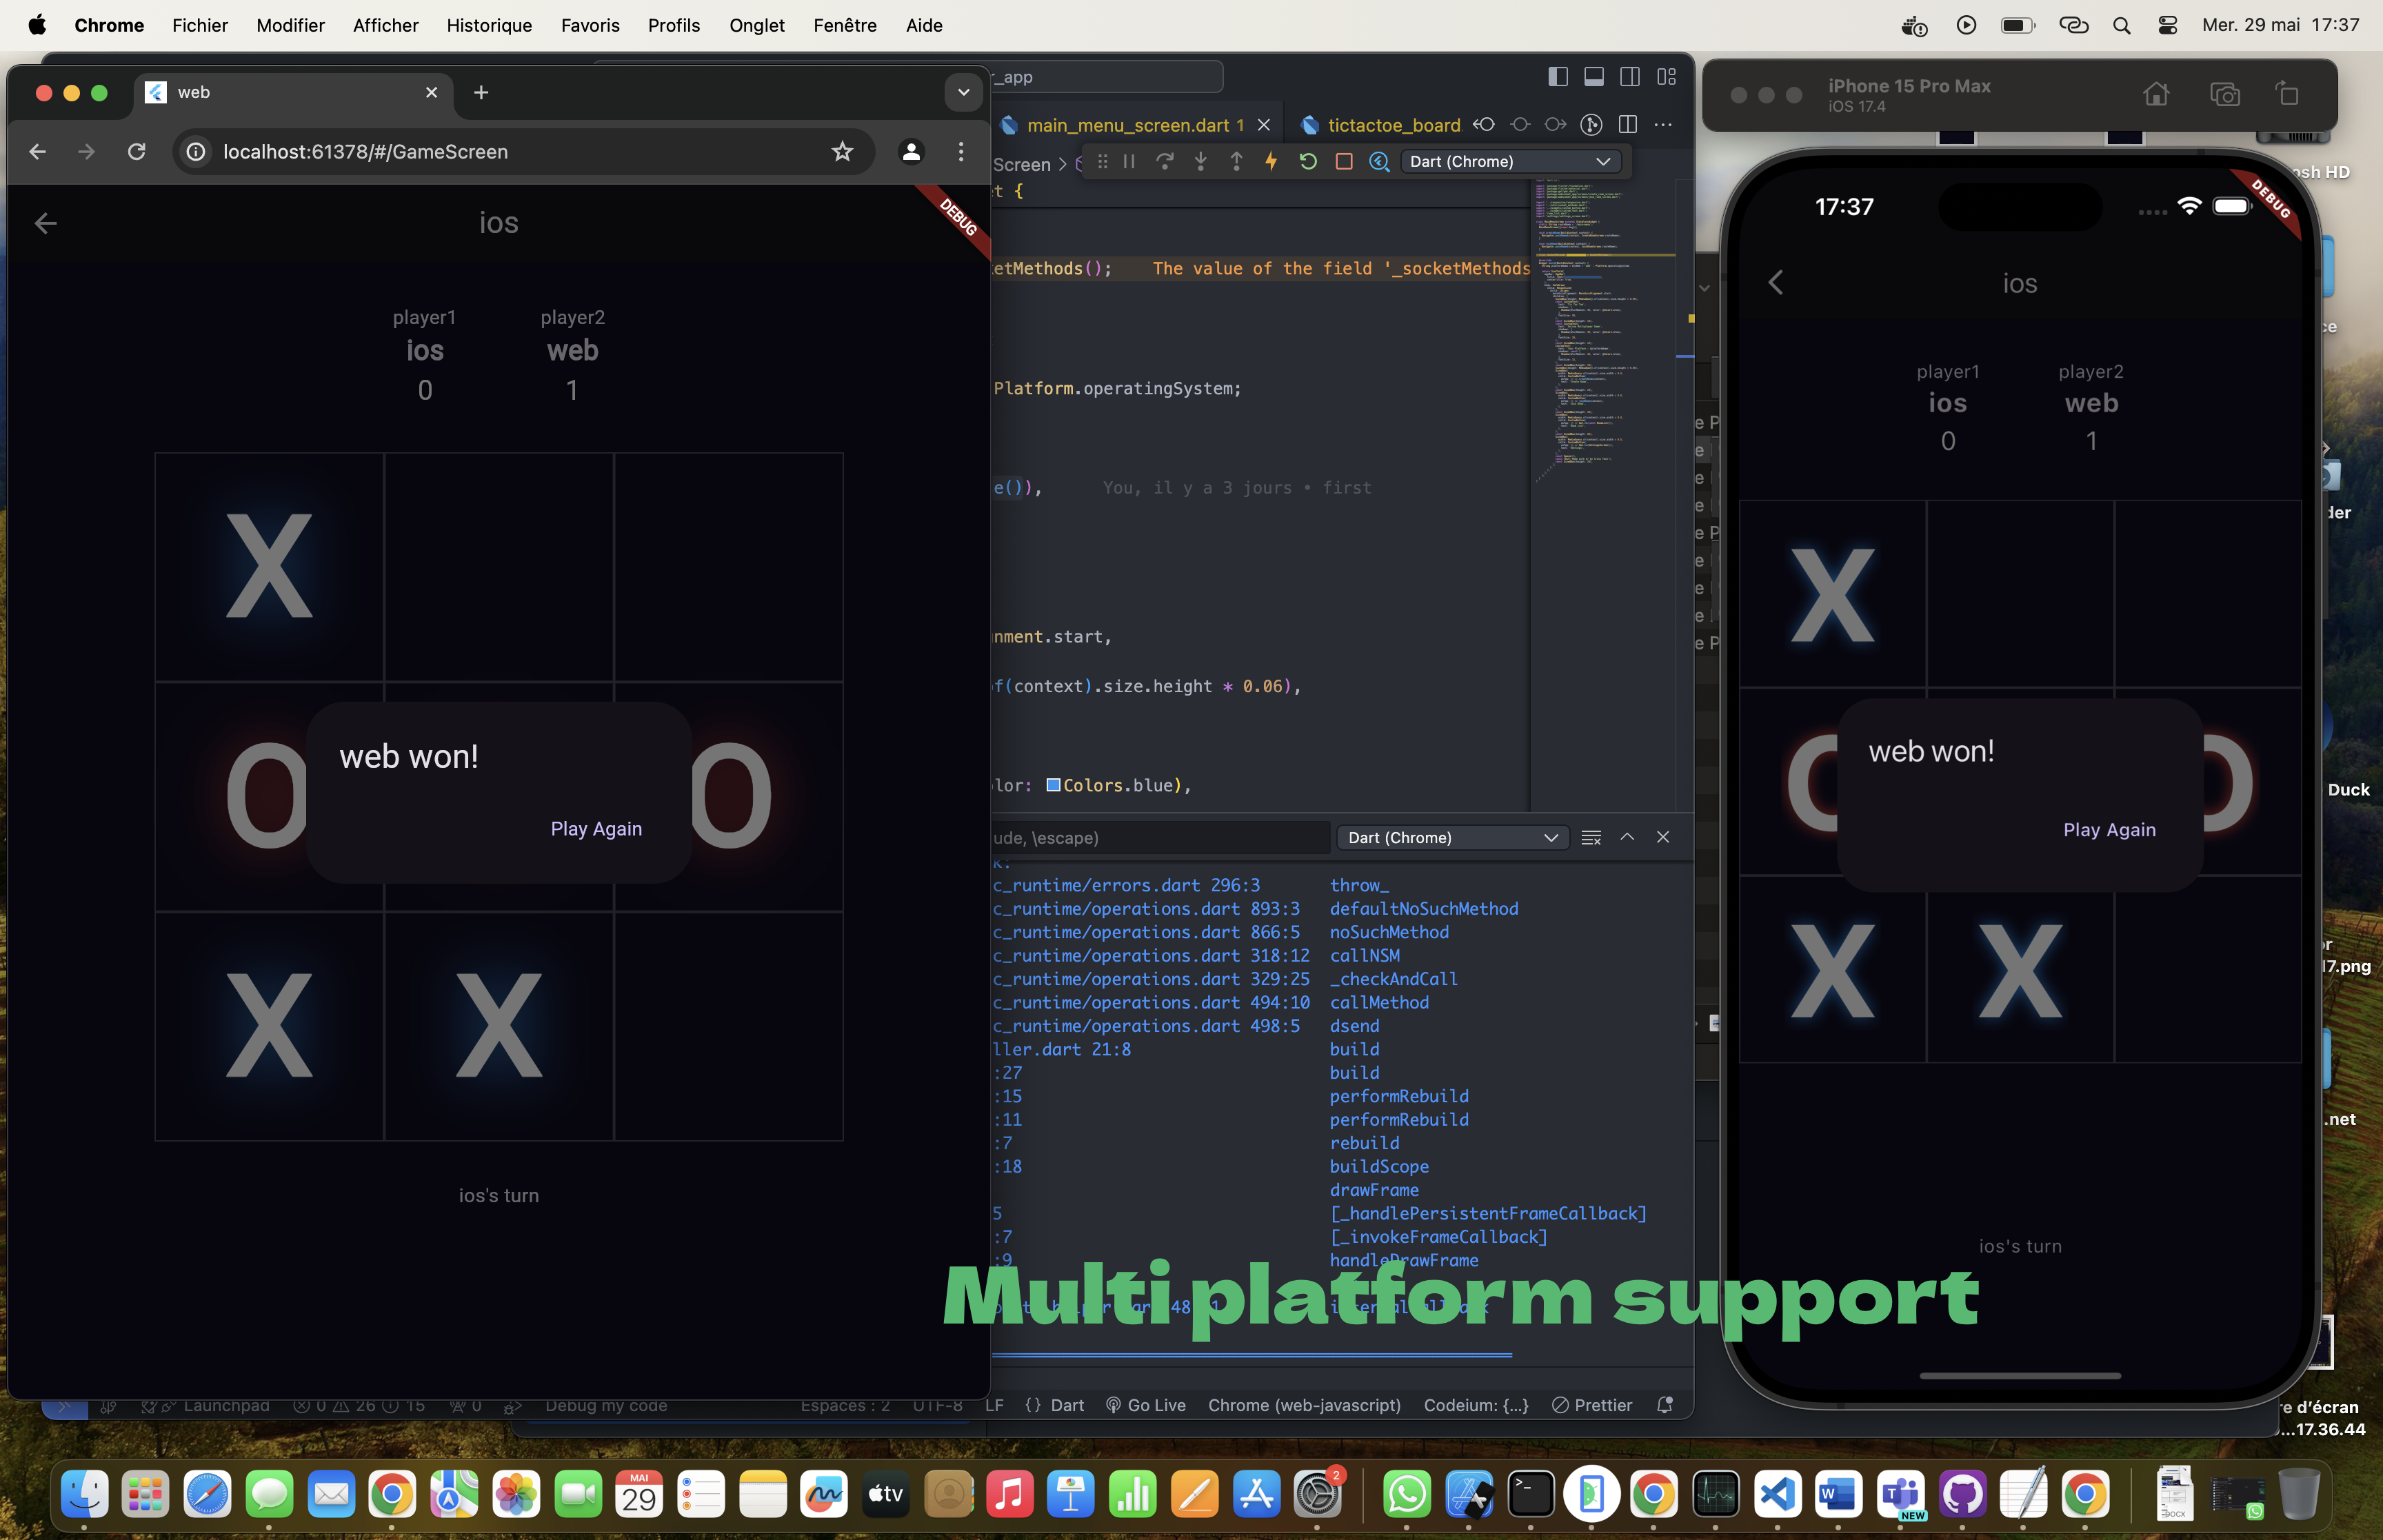Tap Play Again in the iPhone simulator dialog

pos(2109,829)
